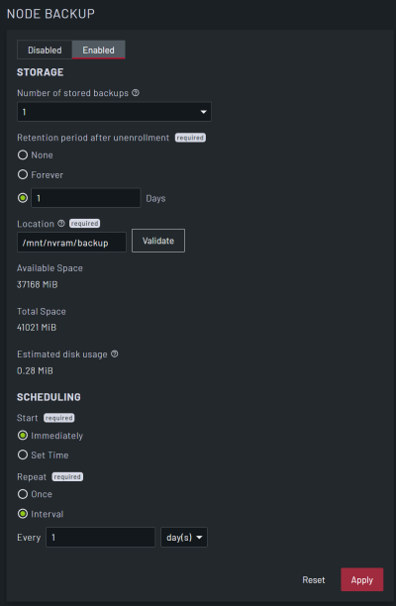Click the Location help question icon
The width and height of the screenshot is (396, 606).
pos(61,224)
